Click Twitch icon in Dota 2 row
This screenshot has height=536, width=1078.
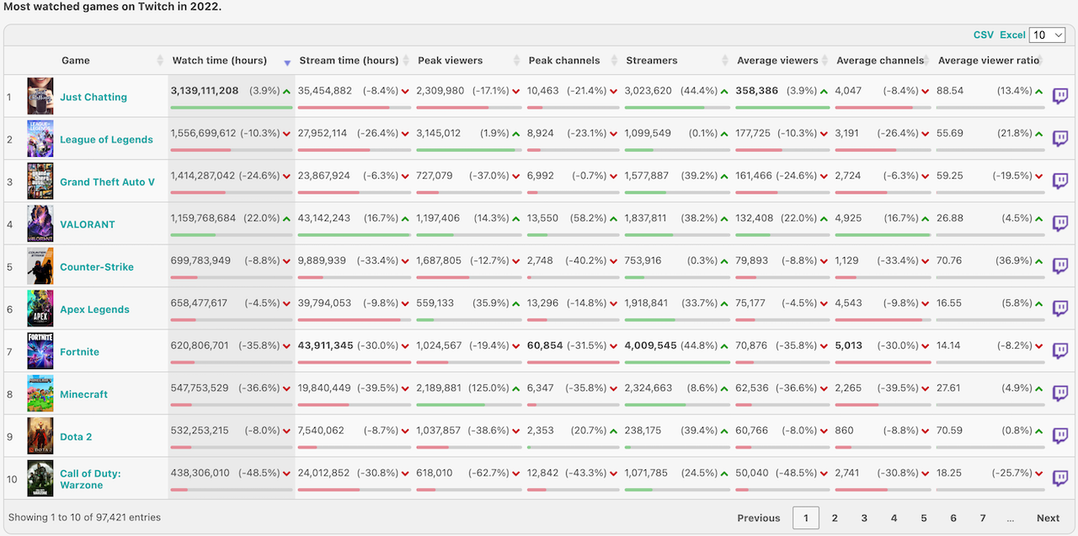[x=1060, y=436]
